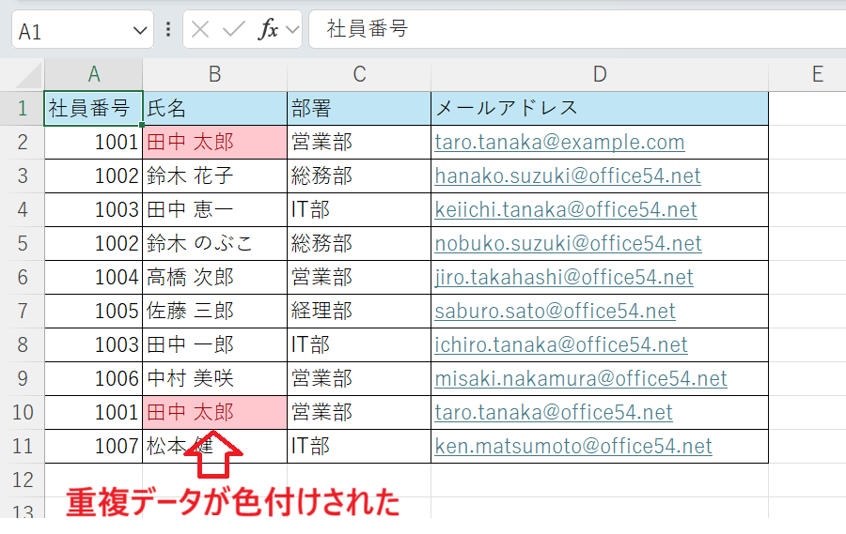Click the Select All corner triangle

[28, 75]
